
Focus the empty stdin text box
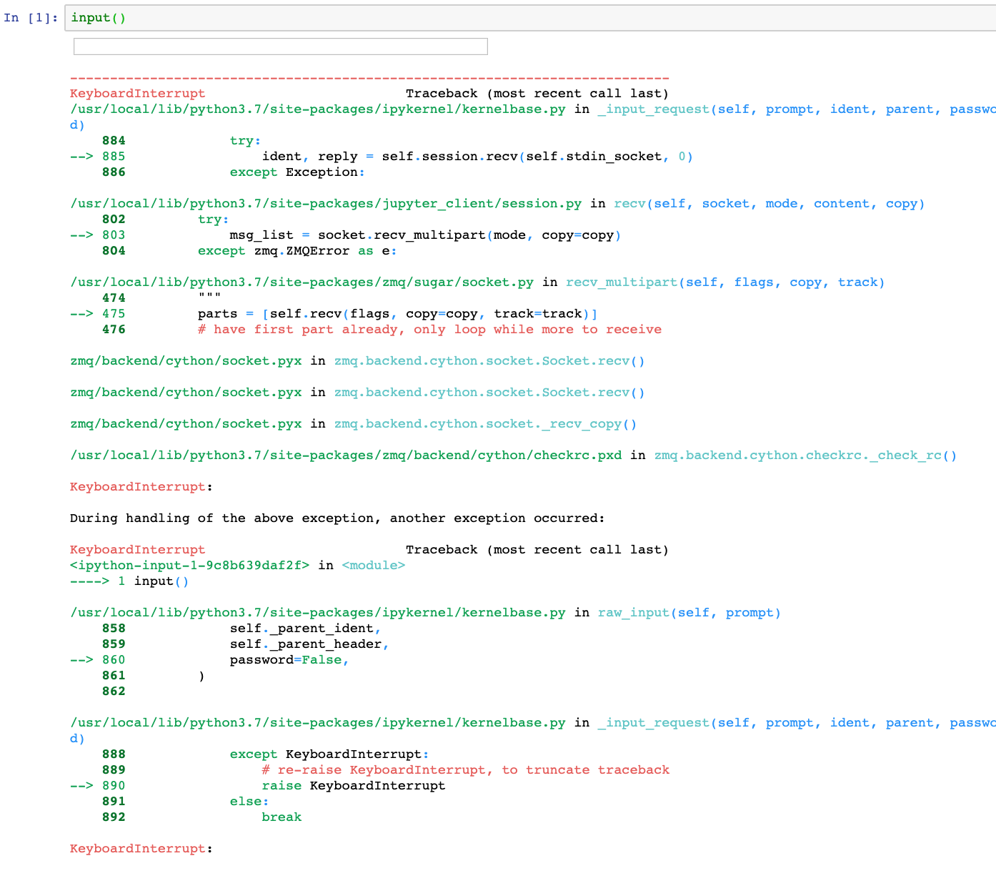pyautogui.click(x=280, y=46)
